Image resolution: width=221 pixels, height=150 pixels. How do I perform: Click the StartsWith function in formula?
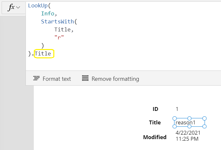[57, 21]
